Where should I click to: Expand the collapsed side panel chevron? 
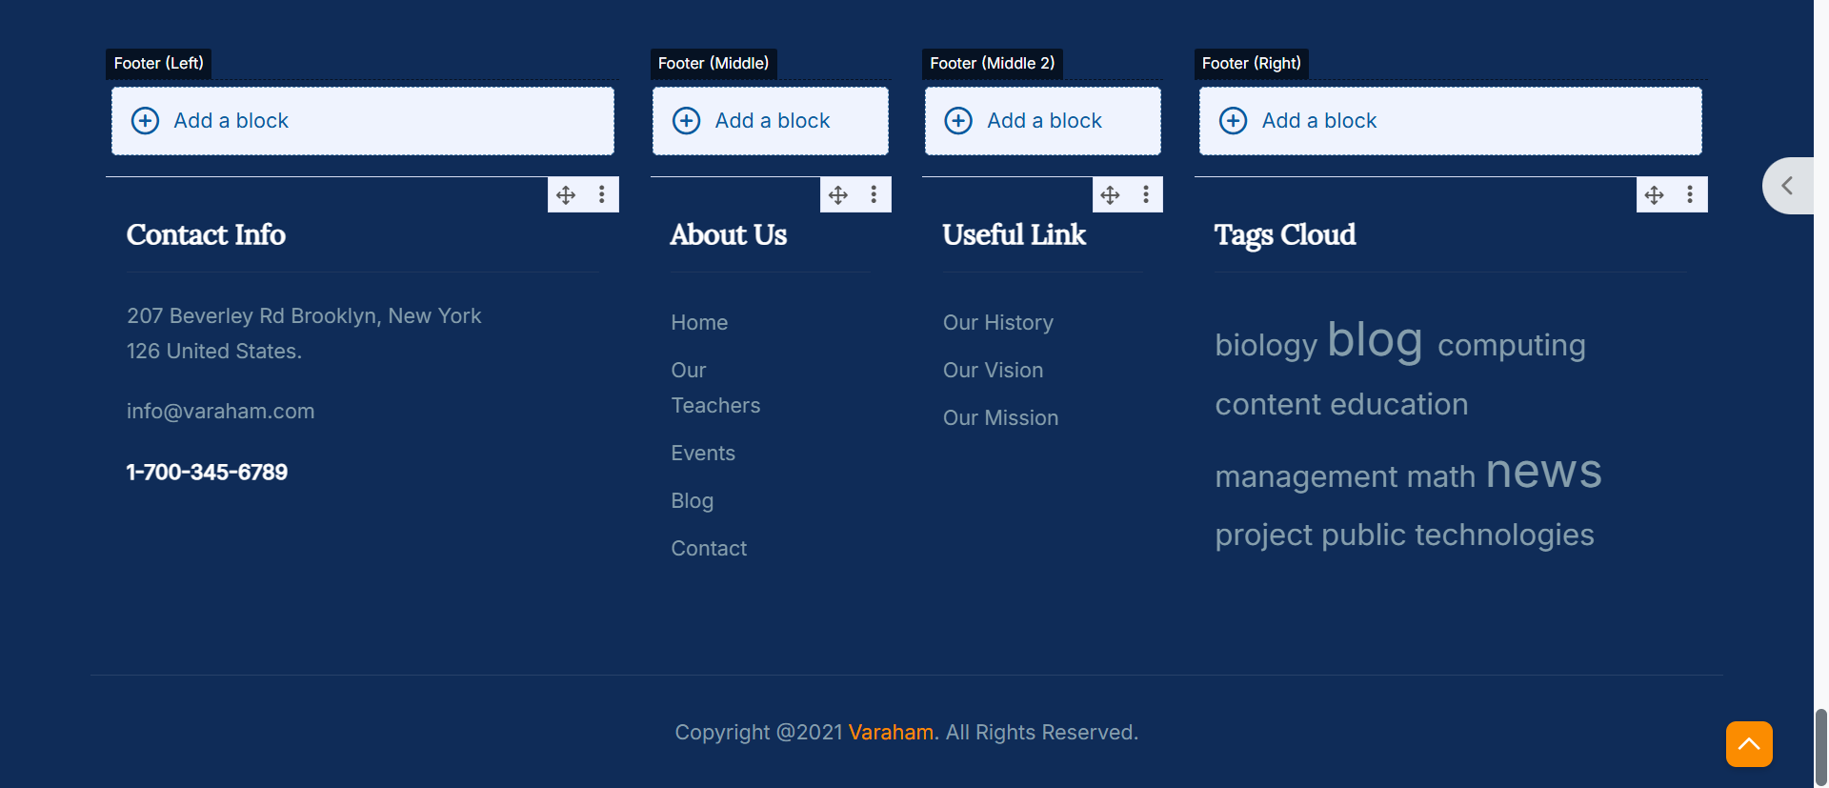click(1788, 186)
